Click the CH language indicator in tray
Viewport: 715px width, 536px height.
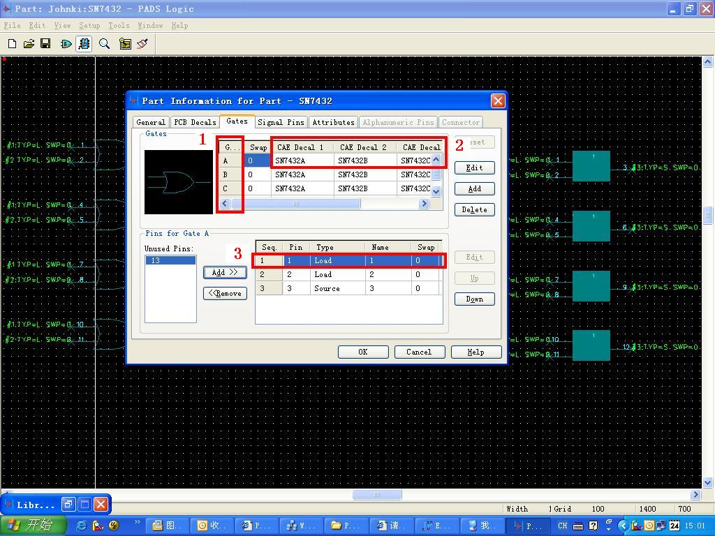tap(563, 526)
